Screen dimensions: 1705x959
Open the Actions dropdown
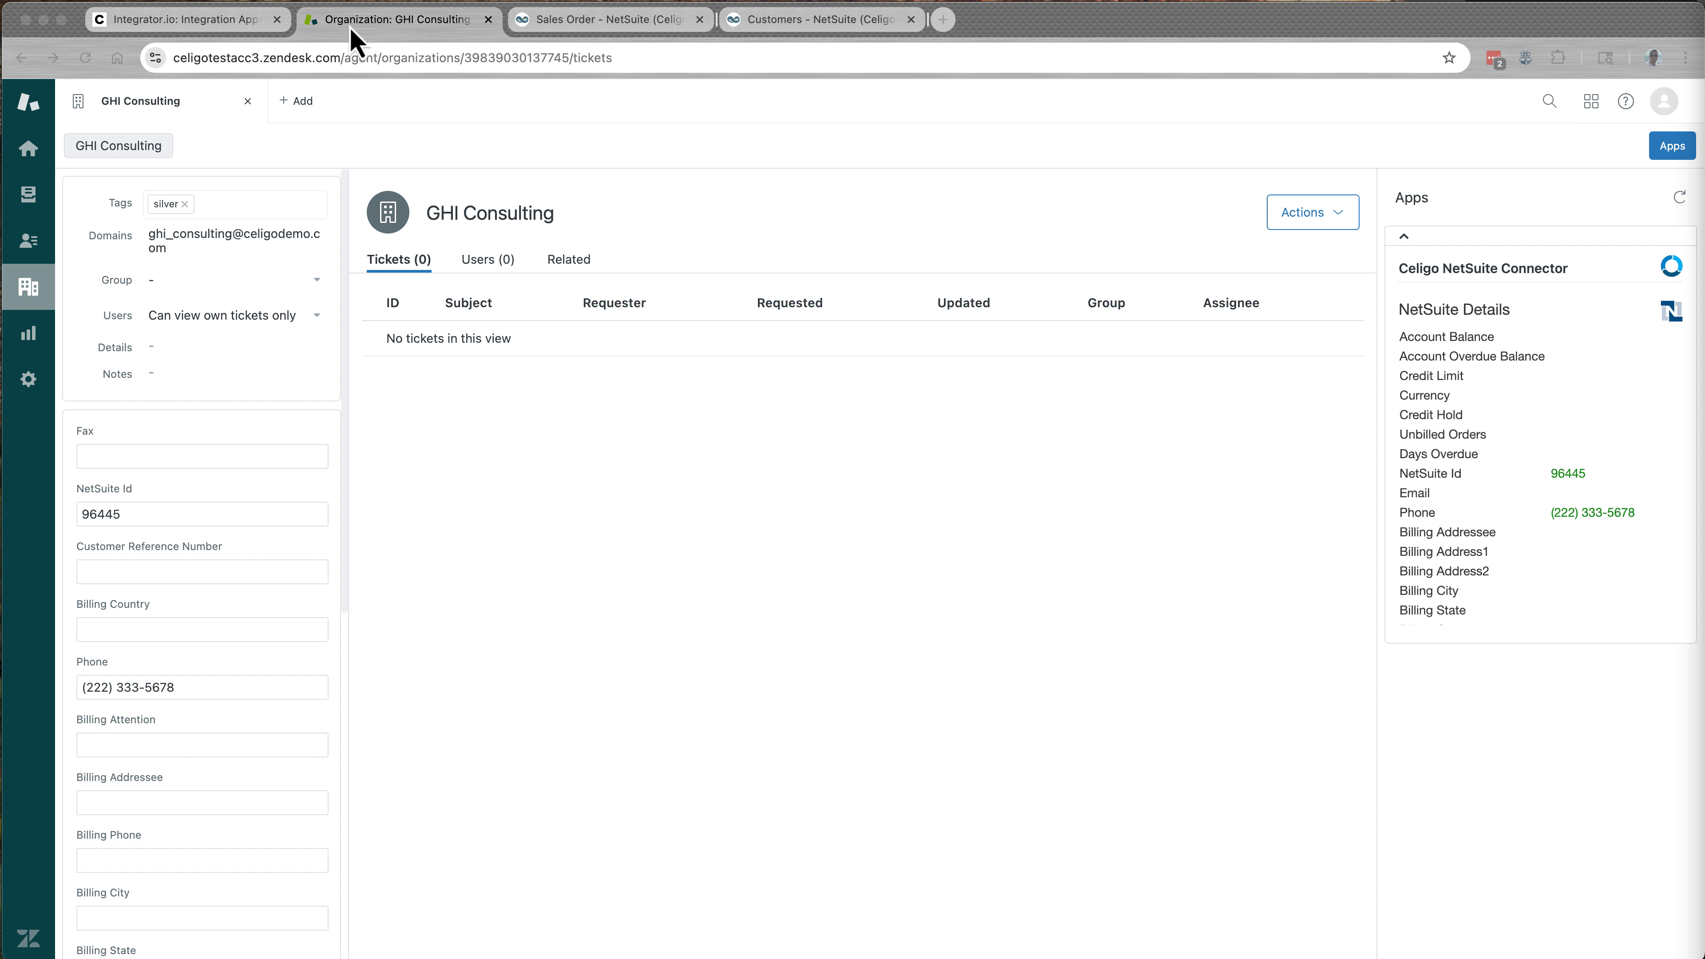coord(1312,212)
